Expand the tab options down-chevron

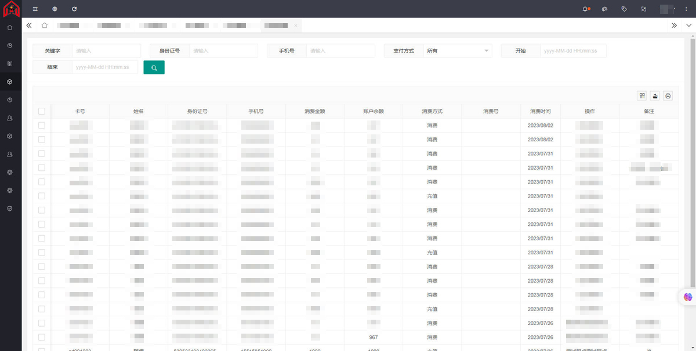coord(688,25)
